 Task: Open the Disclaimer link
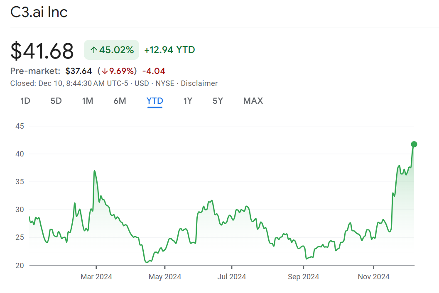pos(199,83)
